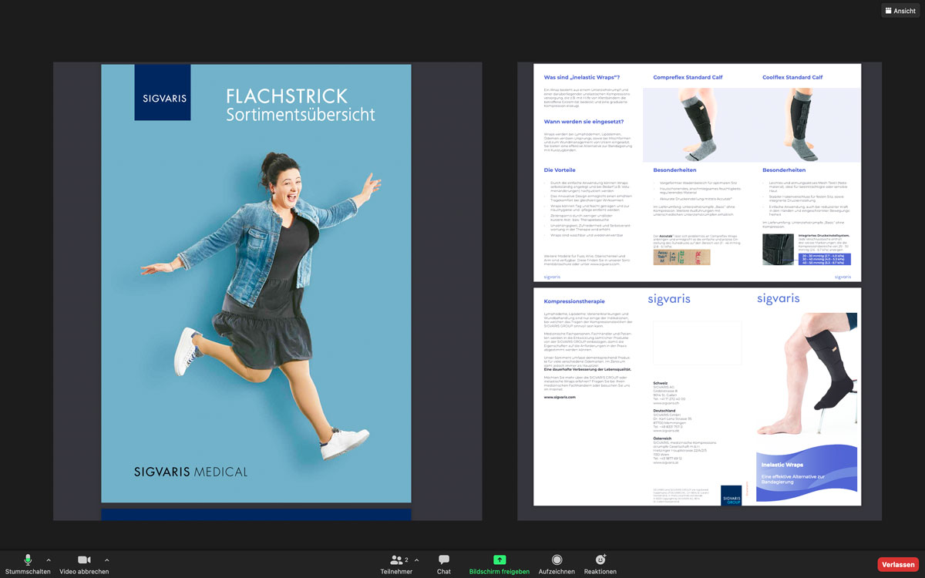925x578 pixels.
Task: Click the SIGVARIS MEDICAL text on cover
Action: 191,472
